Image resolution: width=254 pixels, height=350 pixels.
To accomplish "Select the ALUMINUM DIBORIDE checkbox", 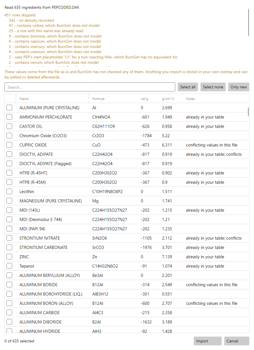I will [9, 322].
